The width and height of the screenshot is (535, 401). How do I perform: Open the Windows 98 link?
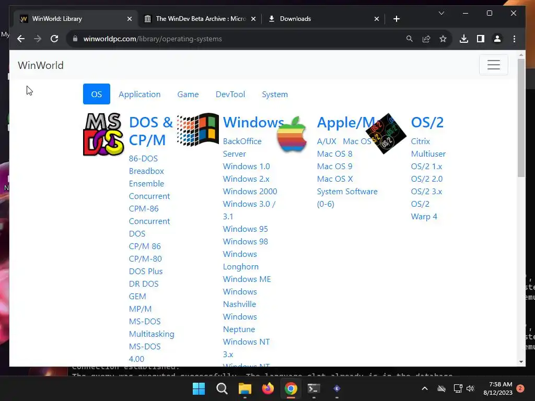246,241
